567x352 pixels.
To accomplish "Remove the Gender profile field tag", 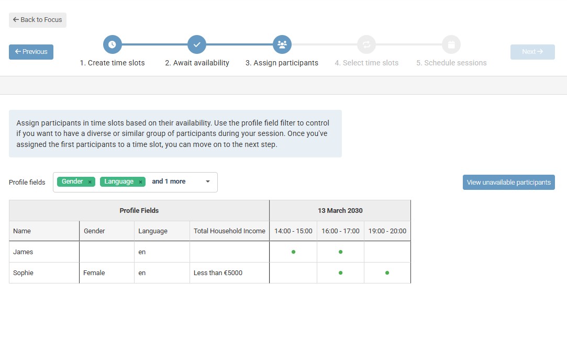I will tap(90, 182).
